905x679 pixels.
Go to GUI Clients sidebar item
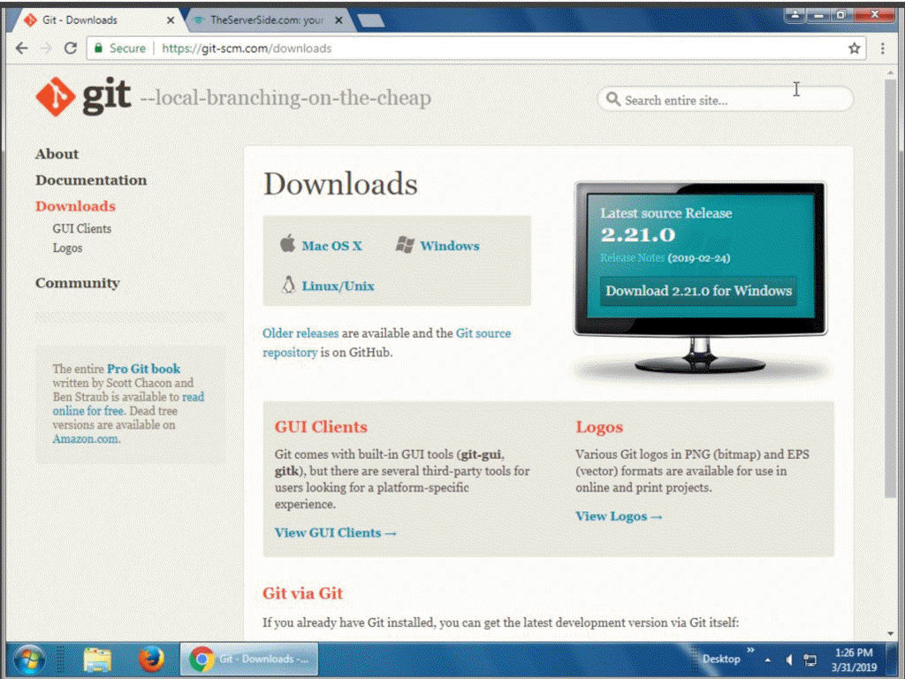tap(82, 228)
